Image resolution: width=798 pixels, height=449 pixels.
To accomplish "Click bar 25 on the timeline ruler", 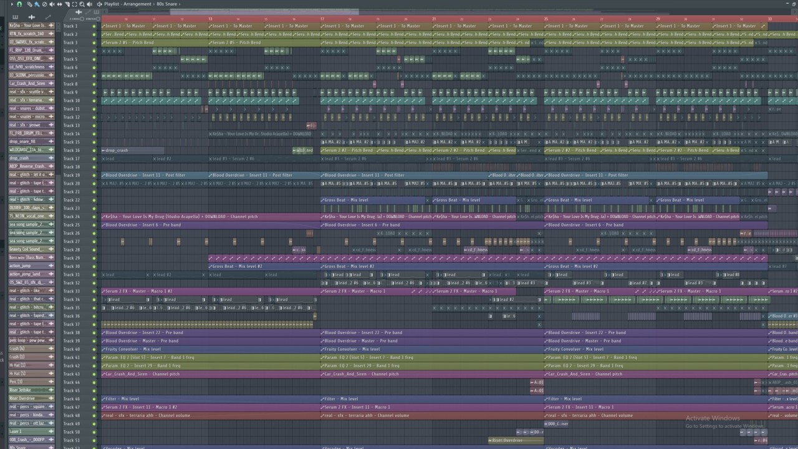I will [x=546, y=19].
